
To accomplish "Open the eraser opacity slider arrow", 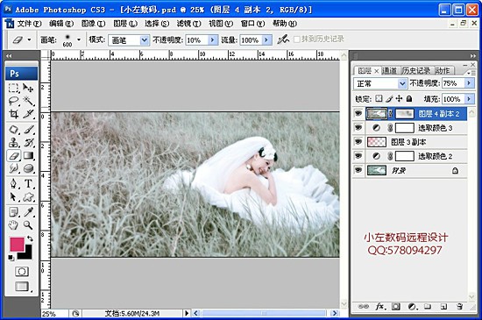I will point(212,40).
